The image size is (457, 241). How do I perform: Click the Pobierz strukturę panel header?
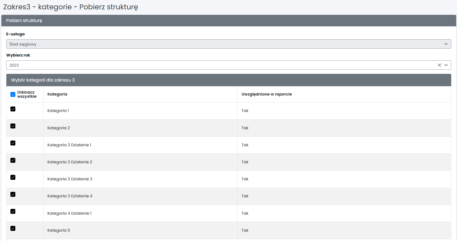click(x=24, y=21)
